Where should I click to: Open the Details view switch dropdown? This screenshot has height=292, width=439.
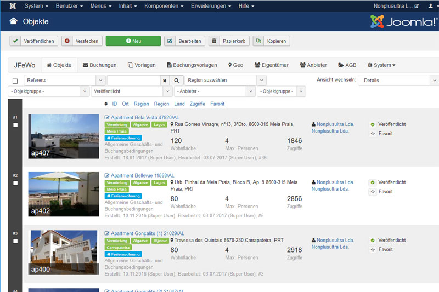click(x=398, y=80)
